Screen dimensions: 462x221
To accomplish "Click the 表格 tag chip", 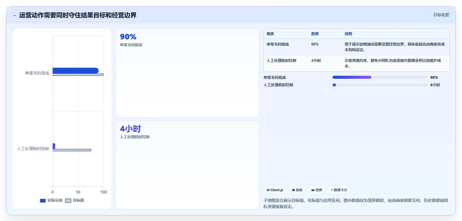I will point(297,190).
